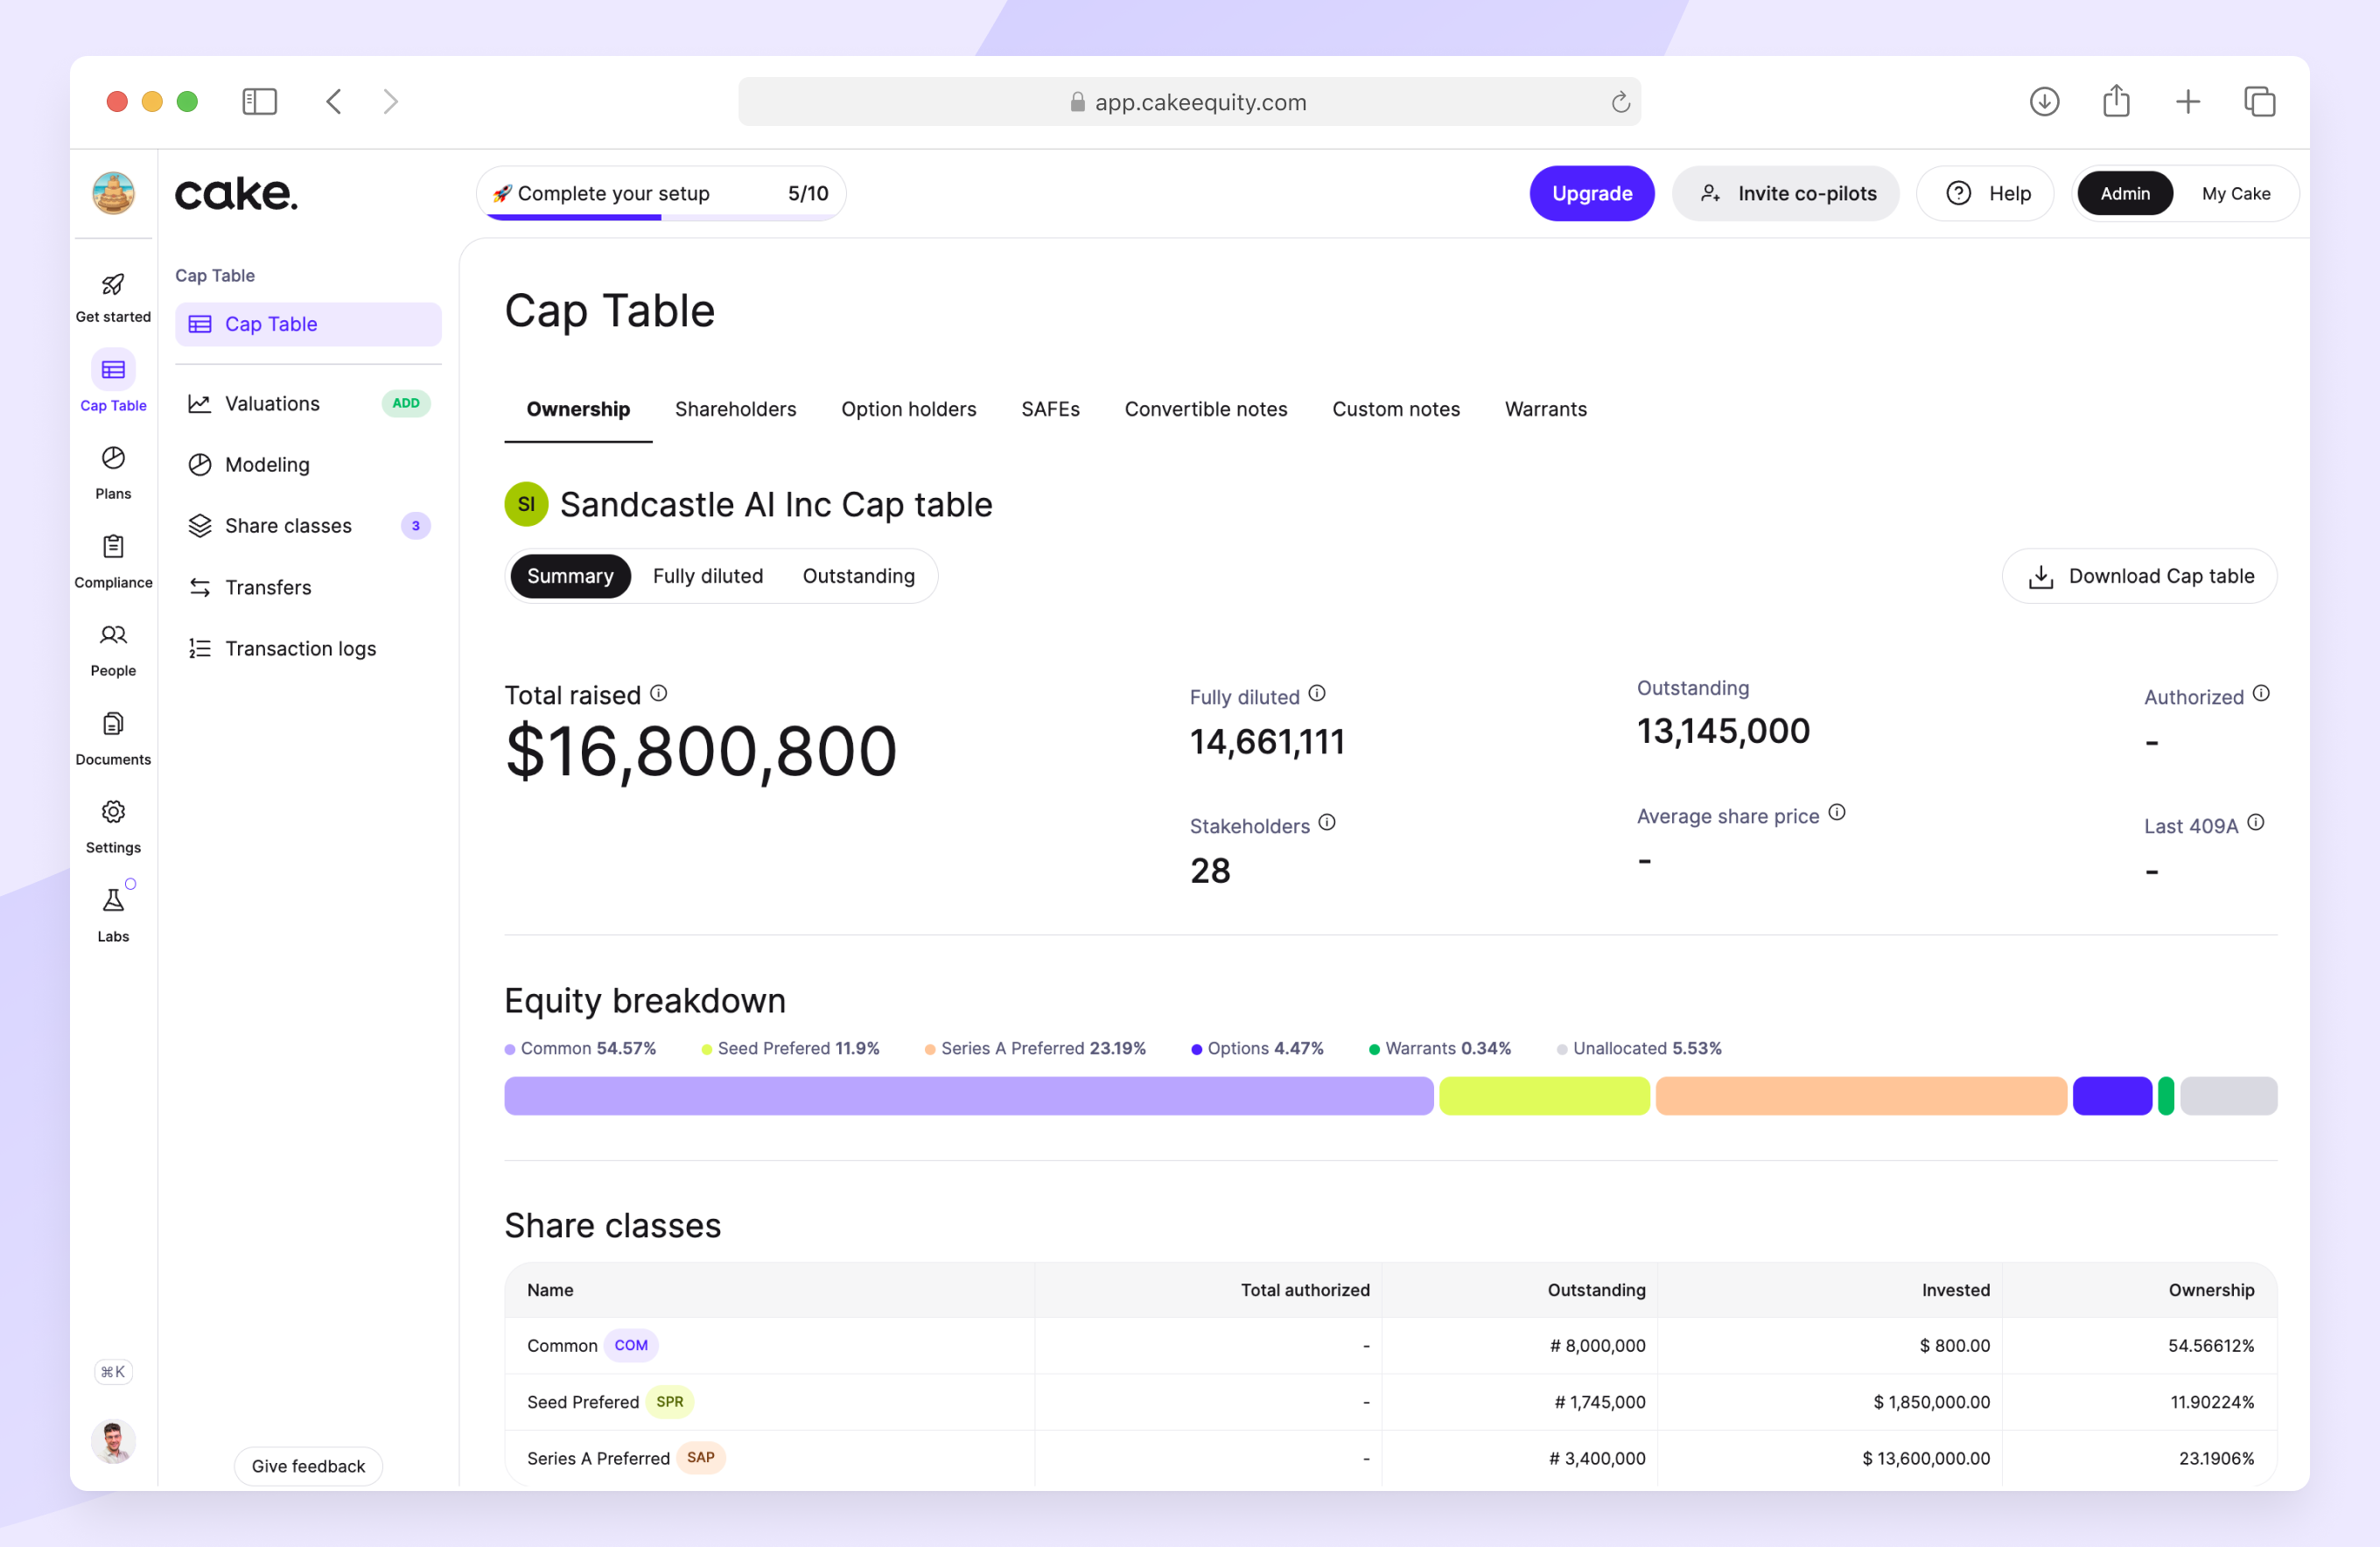2380x1547 pixels.
Task: Open a new browser tab plus icon
Action: click(x=2188, y=101)
